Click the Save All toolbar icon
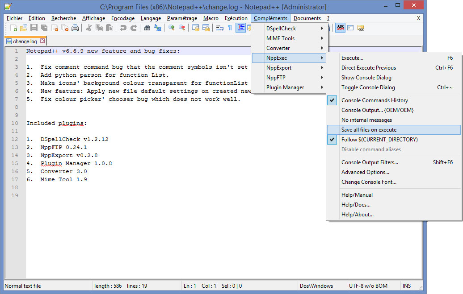Image resolution: width=463 pixels, height=294 pixels. click(44, 28)
